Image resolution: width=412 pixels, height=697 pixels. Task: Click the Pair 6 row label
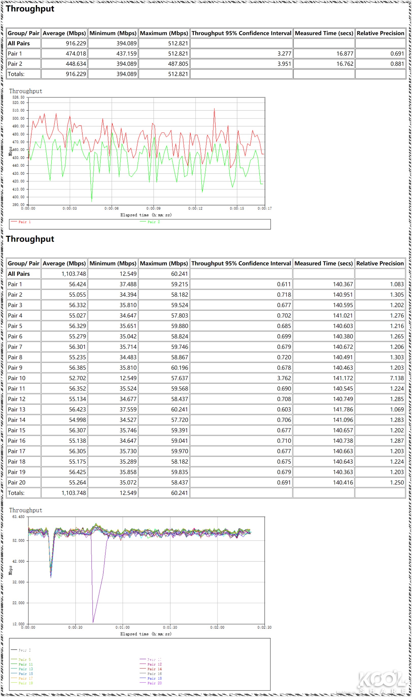pos(15,336)
